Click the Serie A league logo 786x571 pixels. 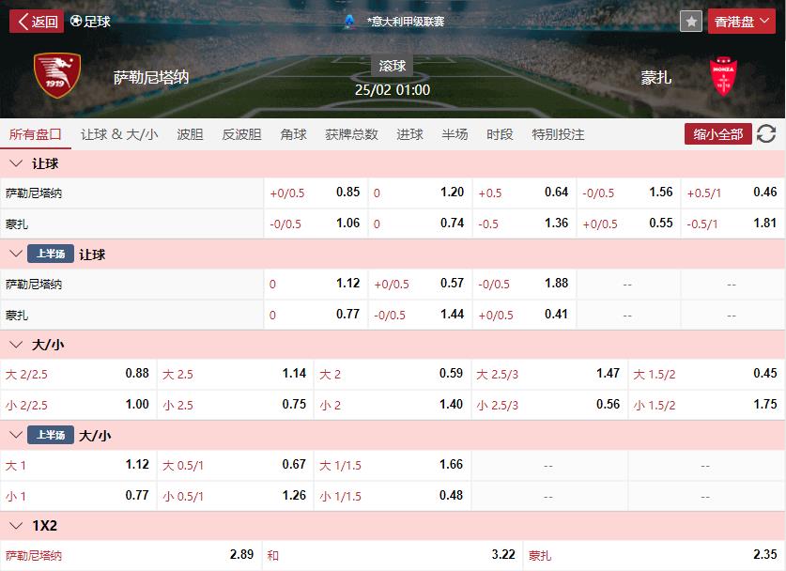coord(349,21)
